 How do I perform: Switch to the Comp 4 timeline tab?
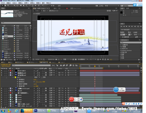click(x=62, y=62)
